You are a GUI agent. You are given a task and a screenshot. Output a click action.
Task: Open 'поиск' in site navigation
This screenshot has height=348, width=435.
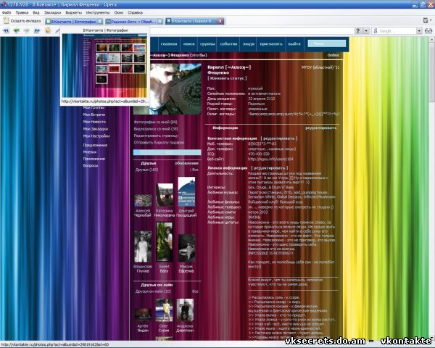[x=189, y=44]
